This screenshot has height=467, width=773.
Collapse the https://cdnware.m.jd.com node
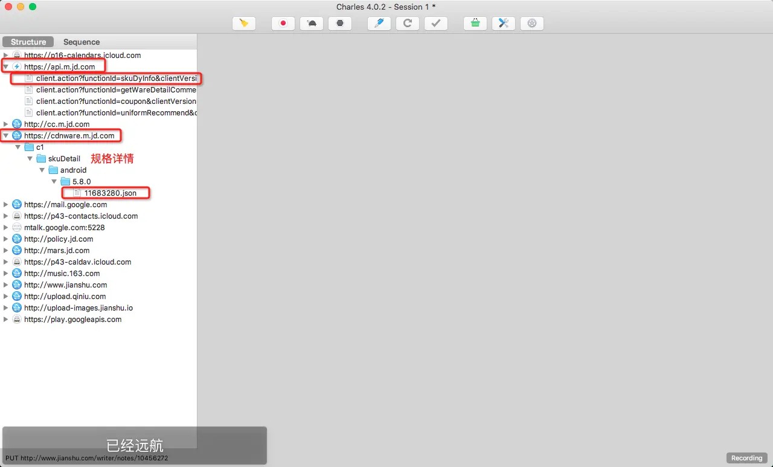(x=6, y=135)
